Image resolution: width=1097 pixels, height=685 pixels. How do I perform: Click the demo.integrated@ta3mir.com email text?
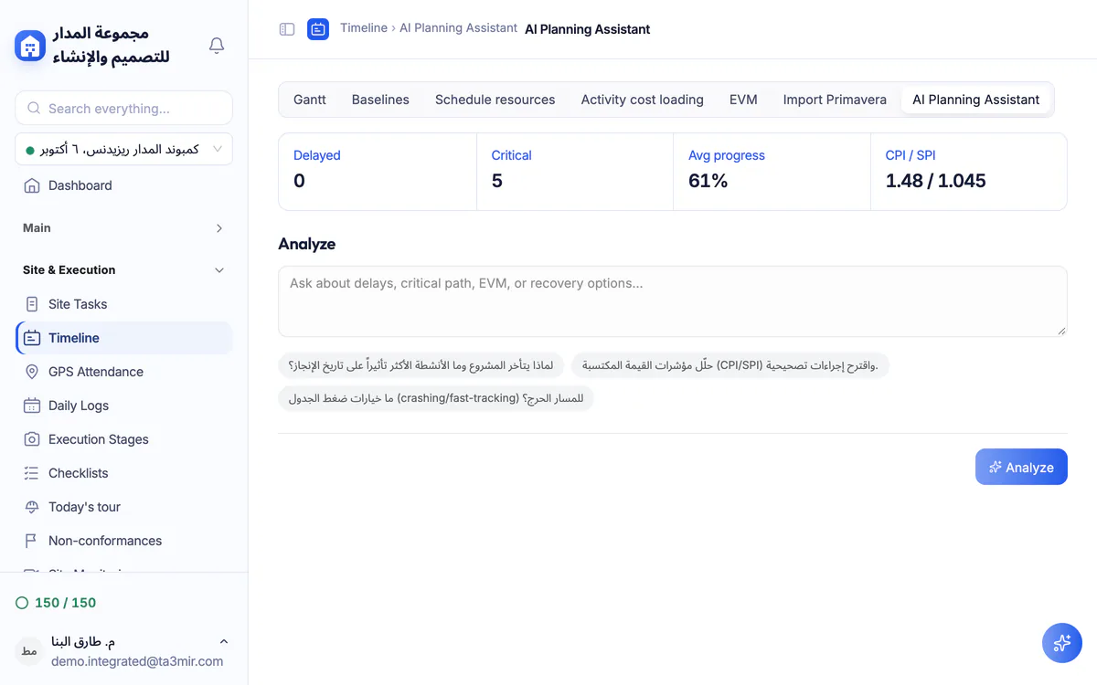click(137, 661)
